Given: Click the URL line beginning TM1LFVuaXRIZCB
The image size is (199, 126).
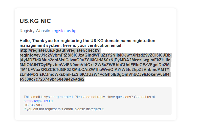Looking at the screenshot, I should (95, 70).
